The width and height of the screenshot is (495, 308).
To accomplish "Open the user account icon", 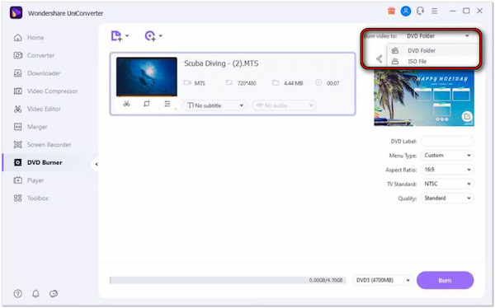I will [x=406, y=11].
